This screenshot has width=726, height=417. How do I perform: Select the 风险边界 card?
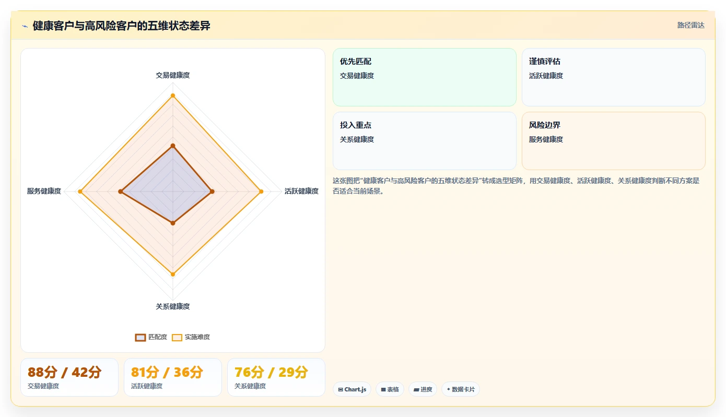pyautogui.click(x=614, y=141)
